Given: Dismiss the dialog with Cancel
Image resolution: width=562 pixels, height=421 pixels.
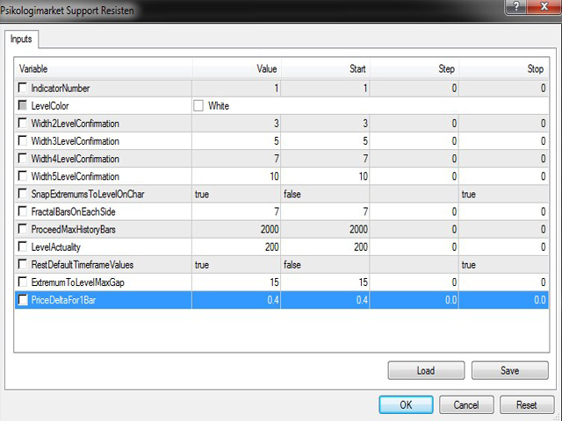Looking at the screenshot, I should 466,404.
